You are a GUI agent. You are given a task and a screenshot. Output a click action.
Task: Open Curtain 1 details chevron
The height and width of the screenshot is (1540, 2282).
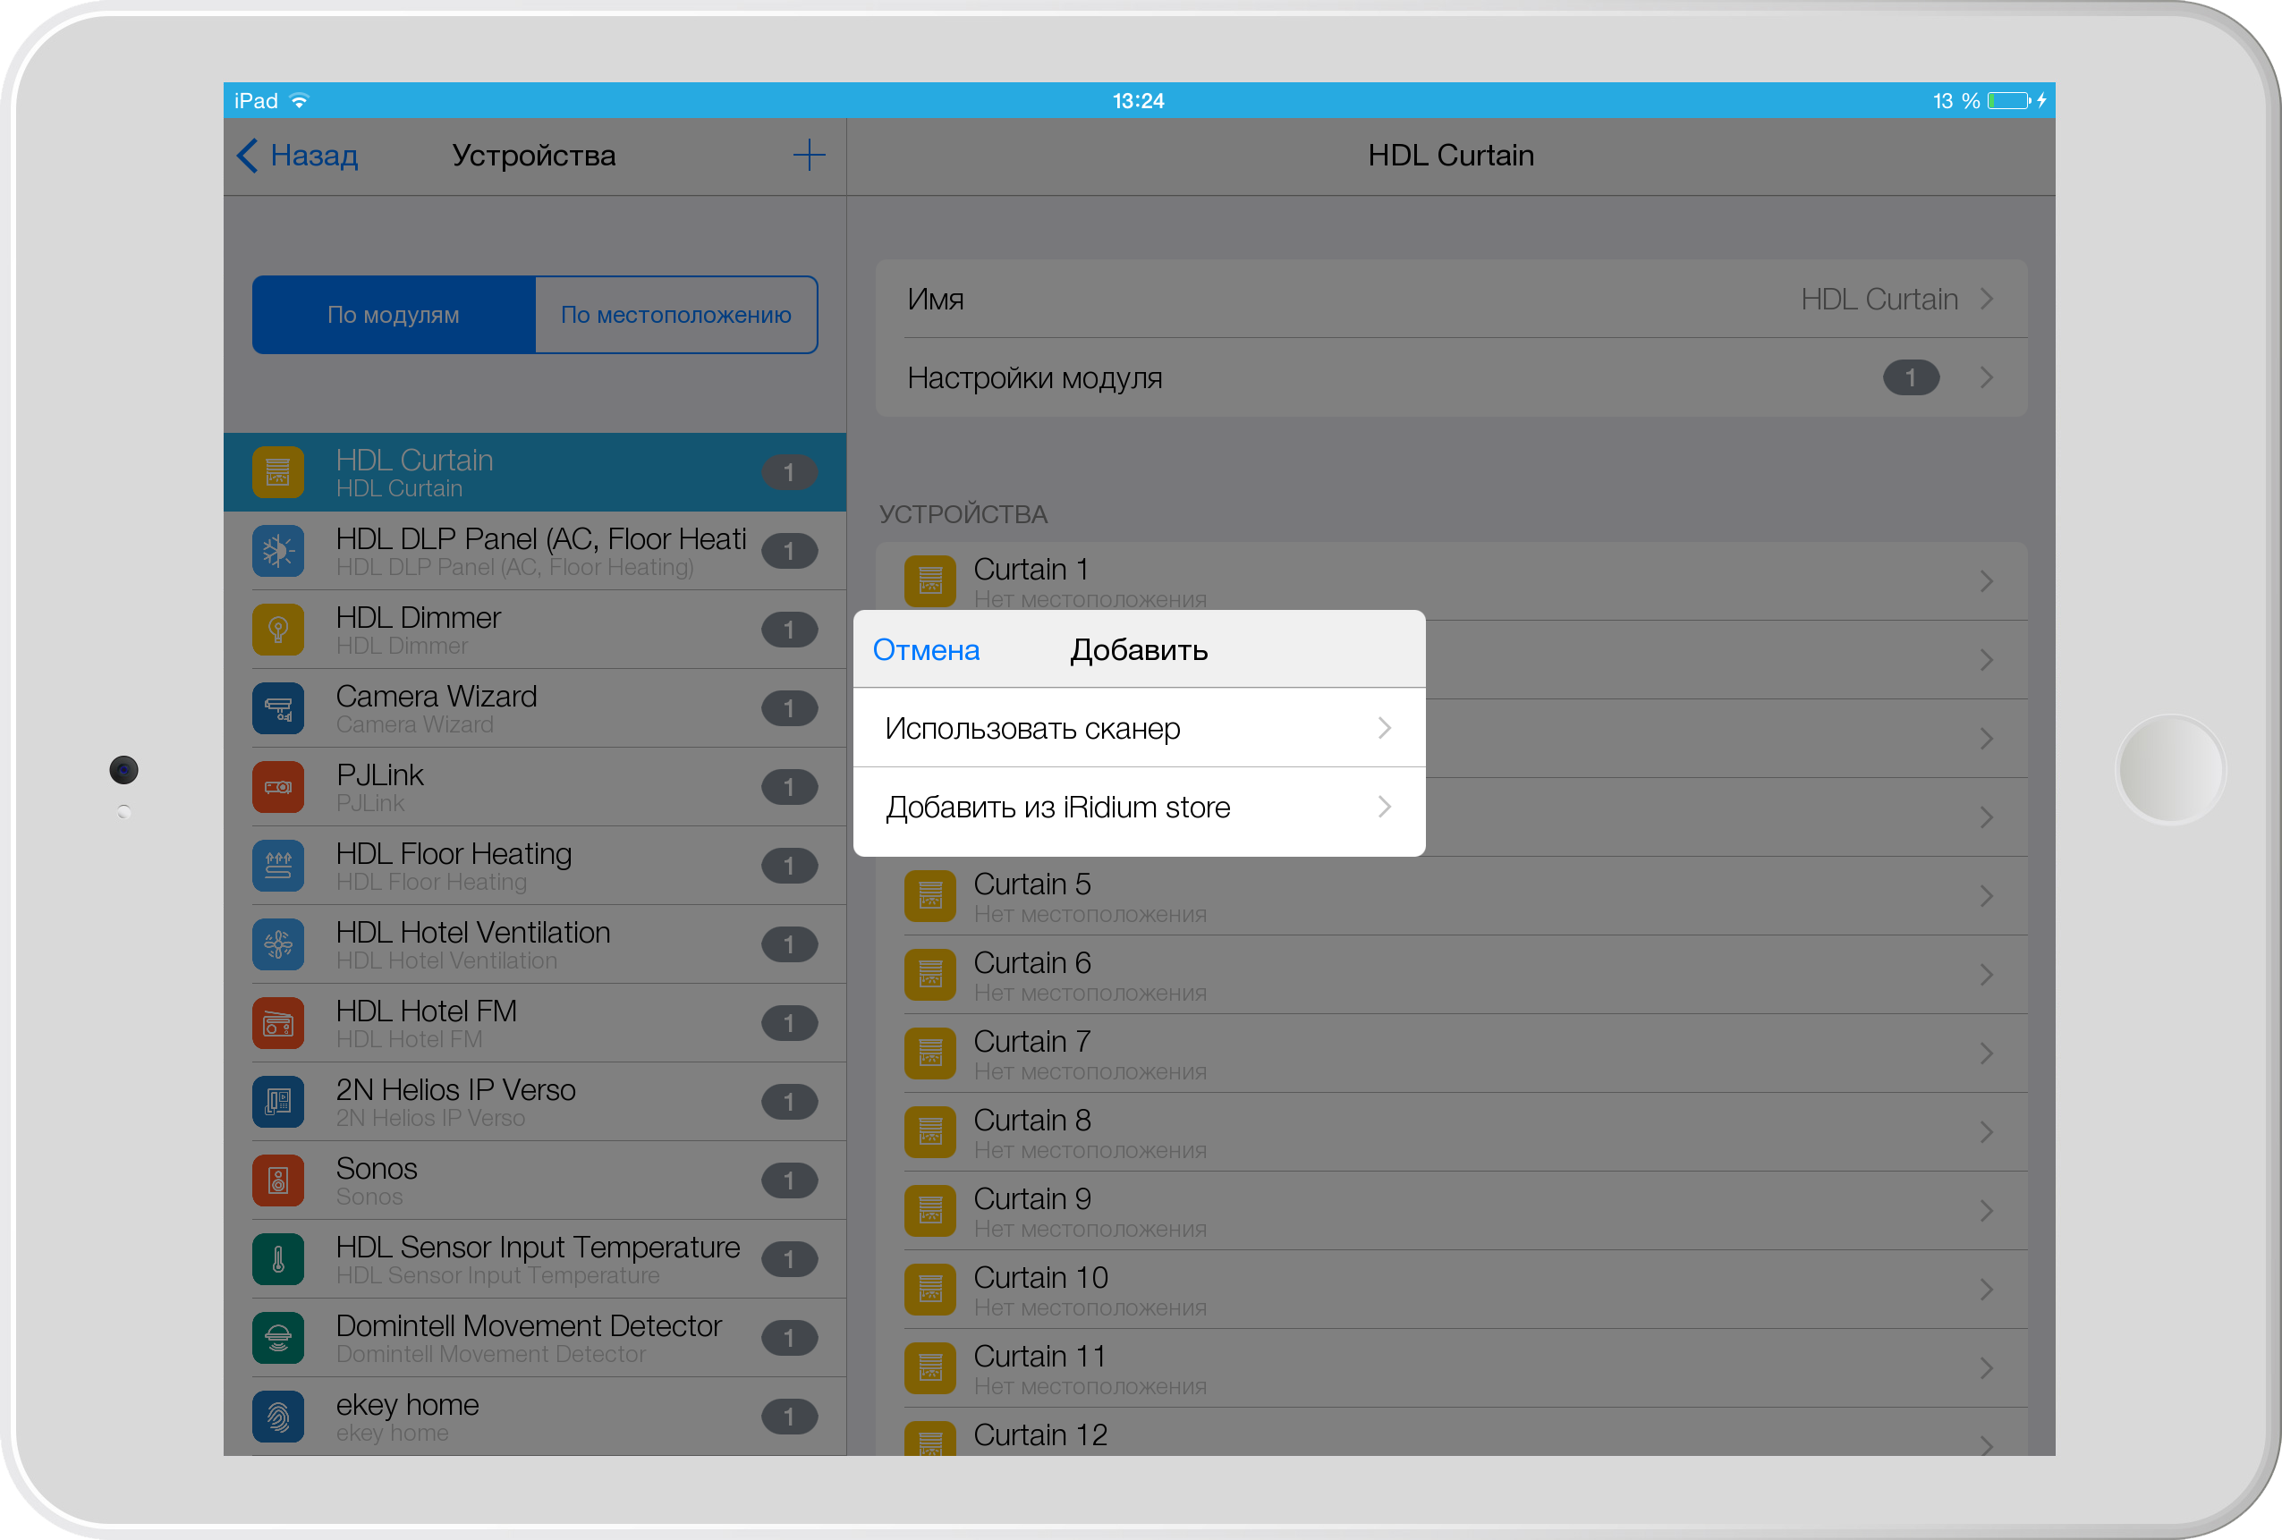tap(1987, 581)
